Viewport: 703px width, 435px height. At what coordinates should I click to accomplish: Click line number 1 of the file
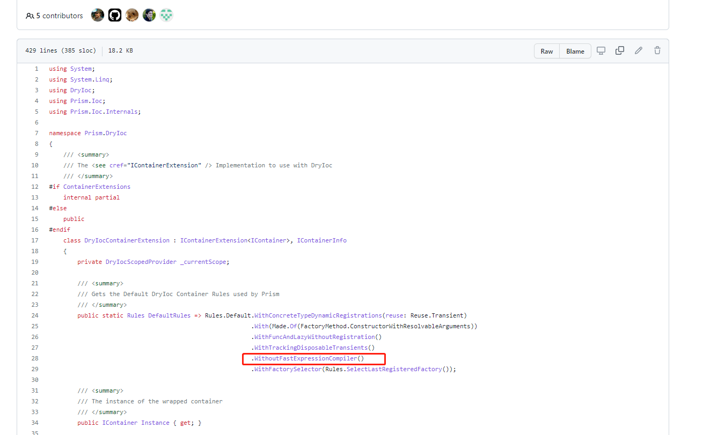coord(36,68)
